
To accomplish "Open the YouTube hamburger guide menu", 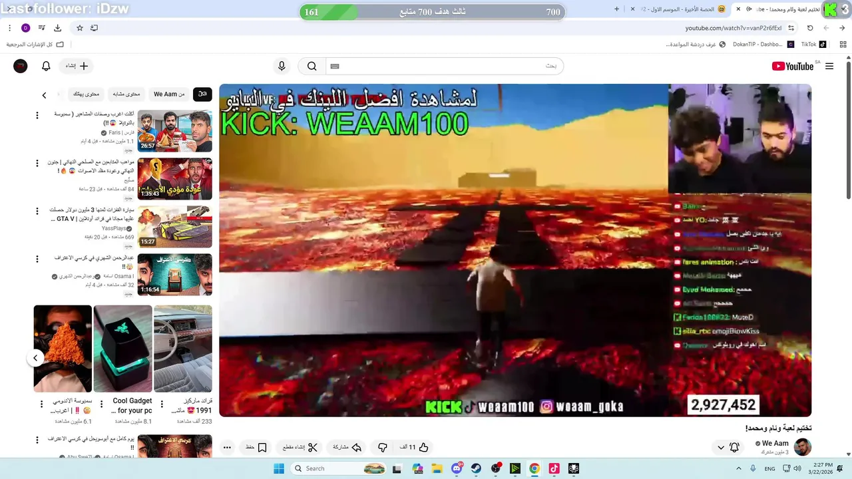I will [x=829, y=66].
